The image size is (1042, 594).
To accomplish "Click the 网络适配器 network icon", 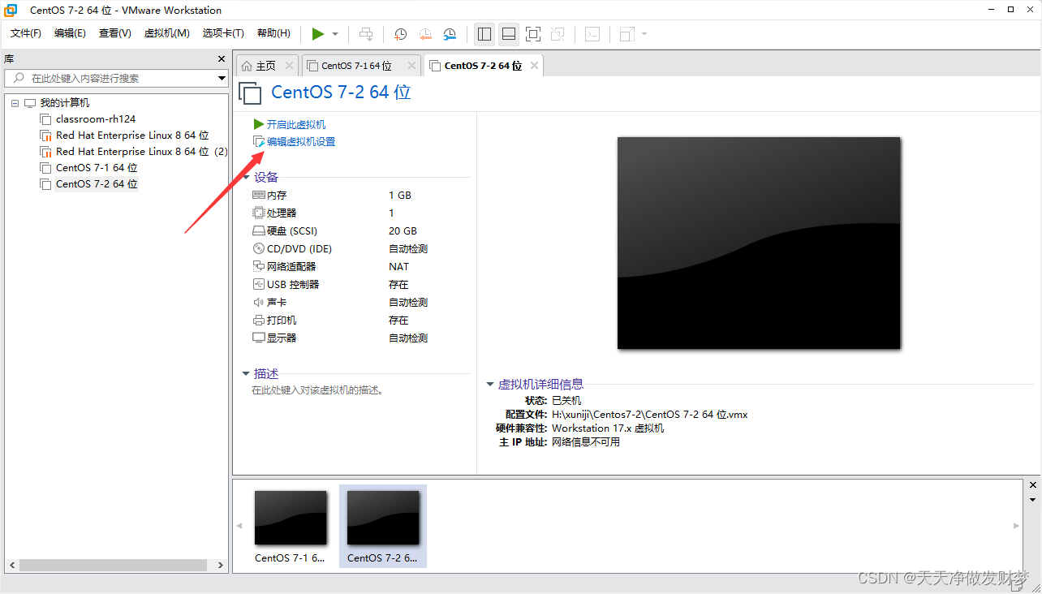I will pyautogui.click(x=259, y=267).
